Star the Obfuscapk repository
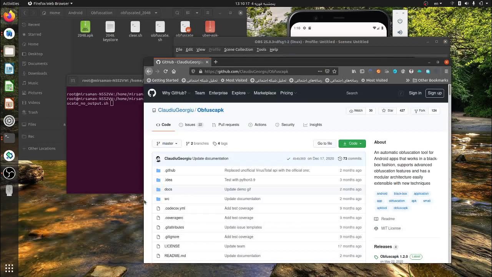492x277 pixels. click(387, 110)
